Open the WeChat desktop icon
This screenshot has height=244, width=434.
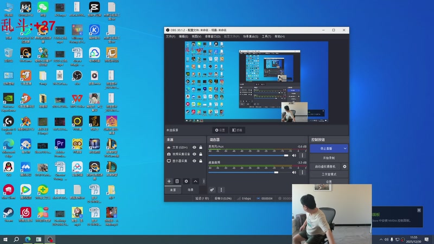point(43,9)
